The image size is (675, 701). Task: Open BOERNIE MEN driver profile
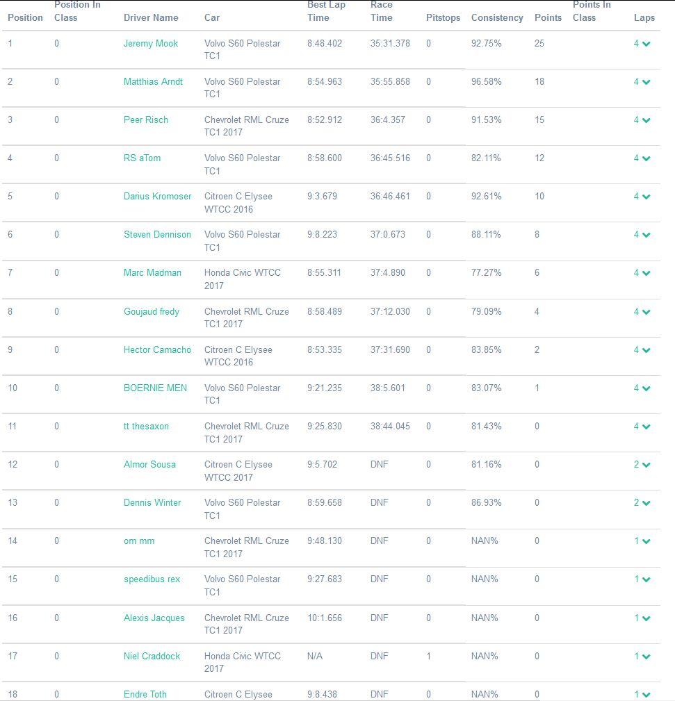click(155, 388)
